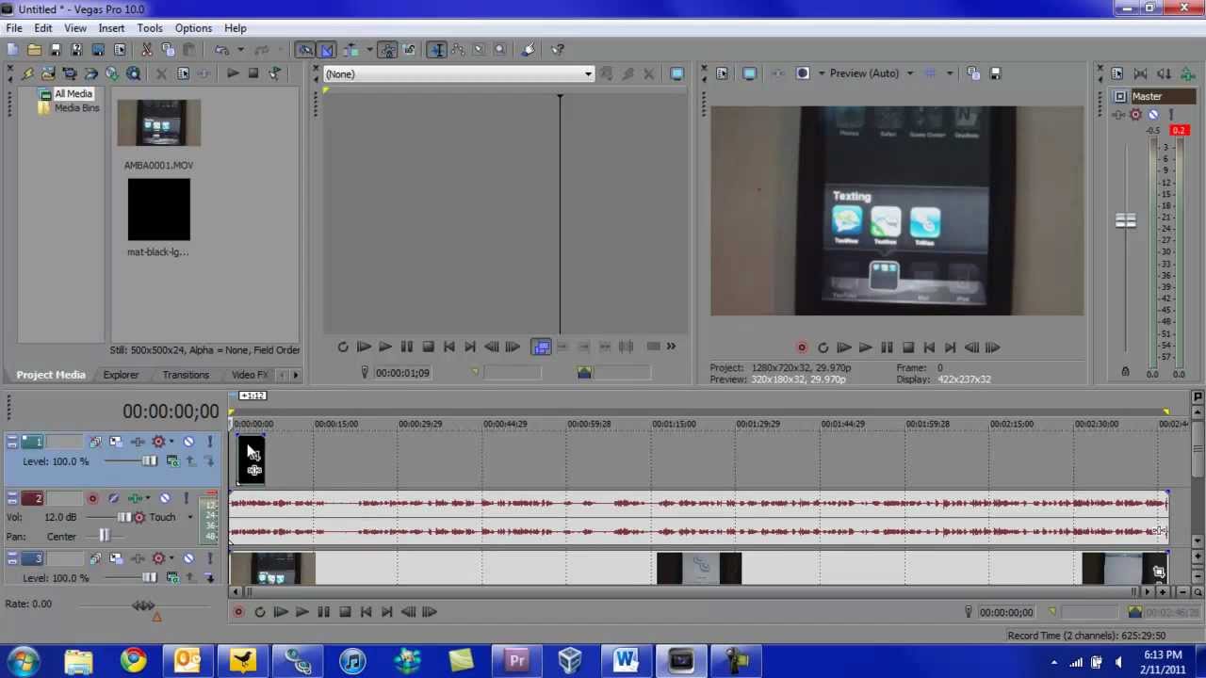The height and width of the screenshot is (678, 1206).
Task: Adjust track 2 Pan slider
Action: click(x=105, y=537)
